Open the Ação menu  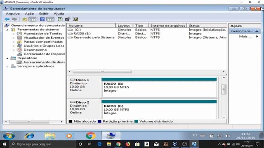(x=29, y=14)
